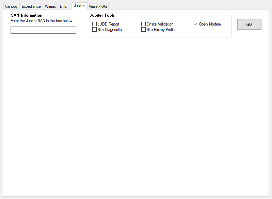Uncheck the Open Modem checkbox
Viewport: 272px width, 199px height.
click(x=196, y=24)
